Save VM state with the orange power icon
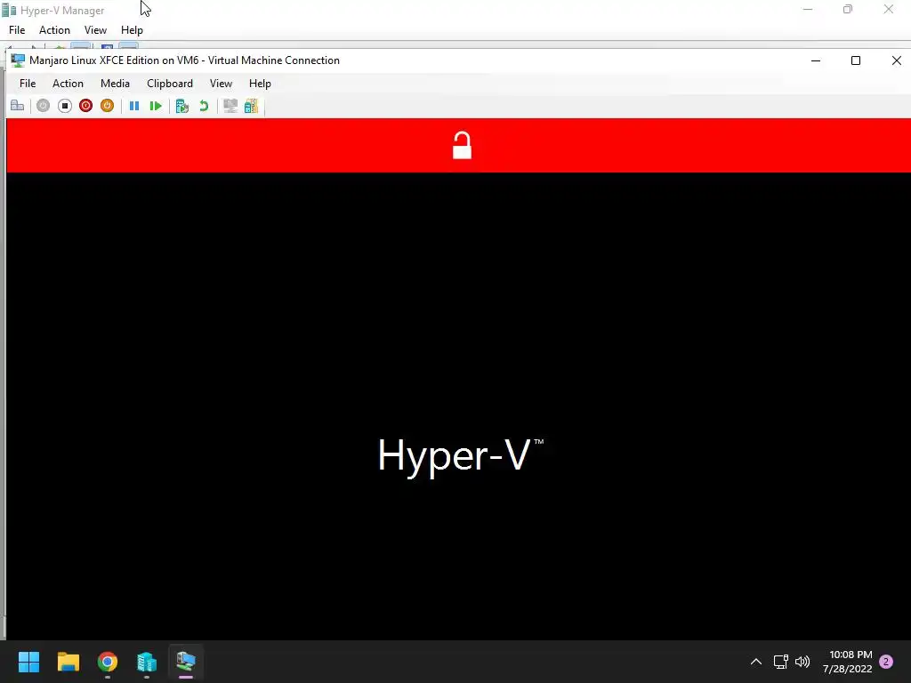Screen dimensions: 911x683 coord(107,106)
